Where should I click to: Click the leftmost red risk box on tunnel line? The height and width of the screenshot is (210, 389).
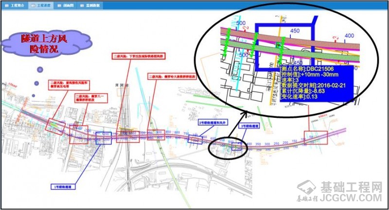pyautogui.click(x=54, y=126)
